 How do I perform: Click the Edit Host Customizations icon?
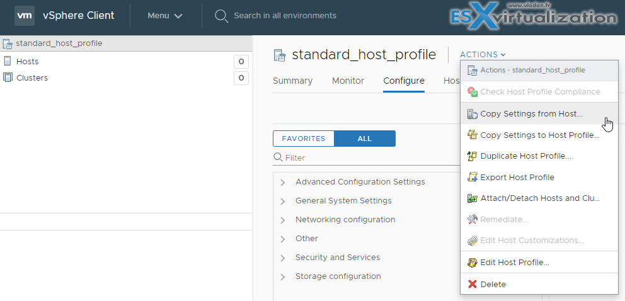click(473, 241)
